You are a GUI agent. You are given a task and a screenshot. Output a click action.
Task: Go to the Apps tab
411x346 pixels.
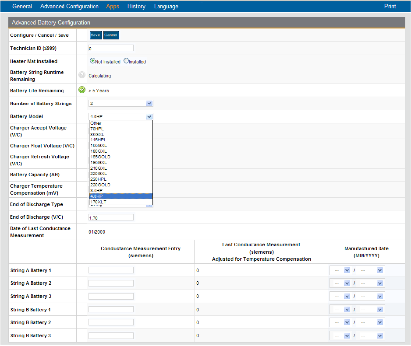tap(113, 6)
